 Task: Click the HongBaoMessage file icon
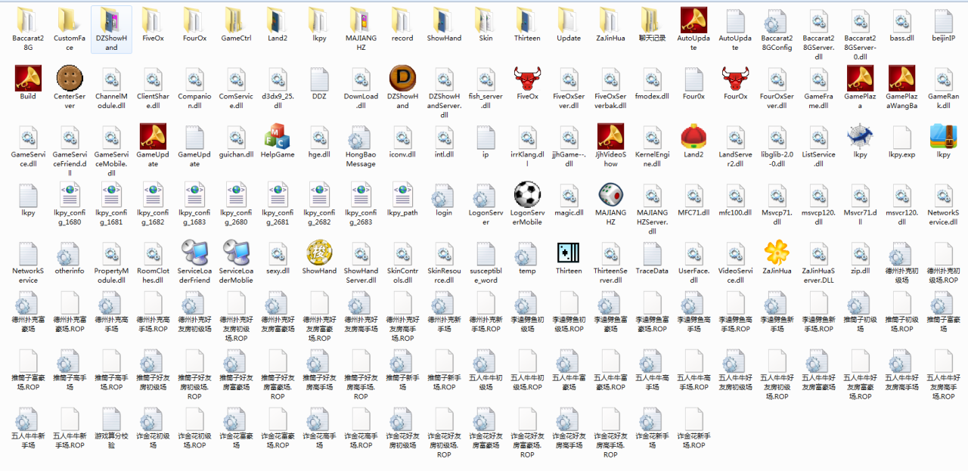coord(361,137)
